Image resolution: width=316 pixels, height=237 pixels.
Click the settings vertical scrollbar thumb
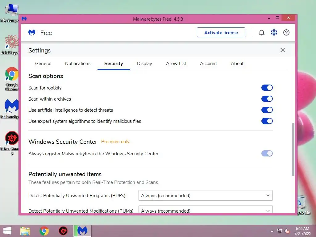293,149
